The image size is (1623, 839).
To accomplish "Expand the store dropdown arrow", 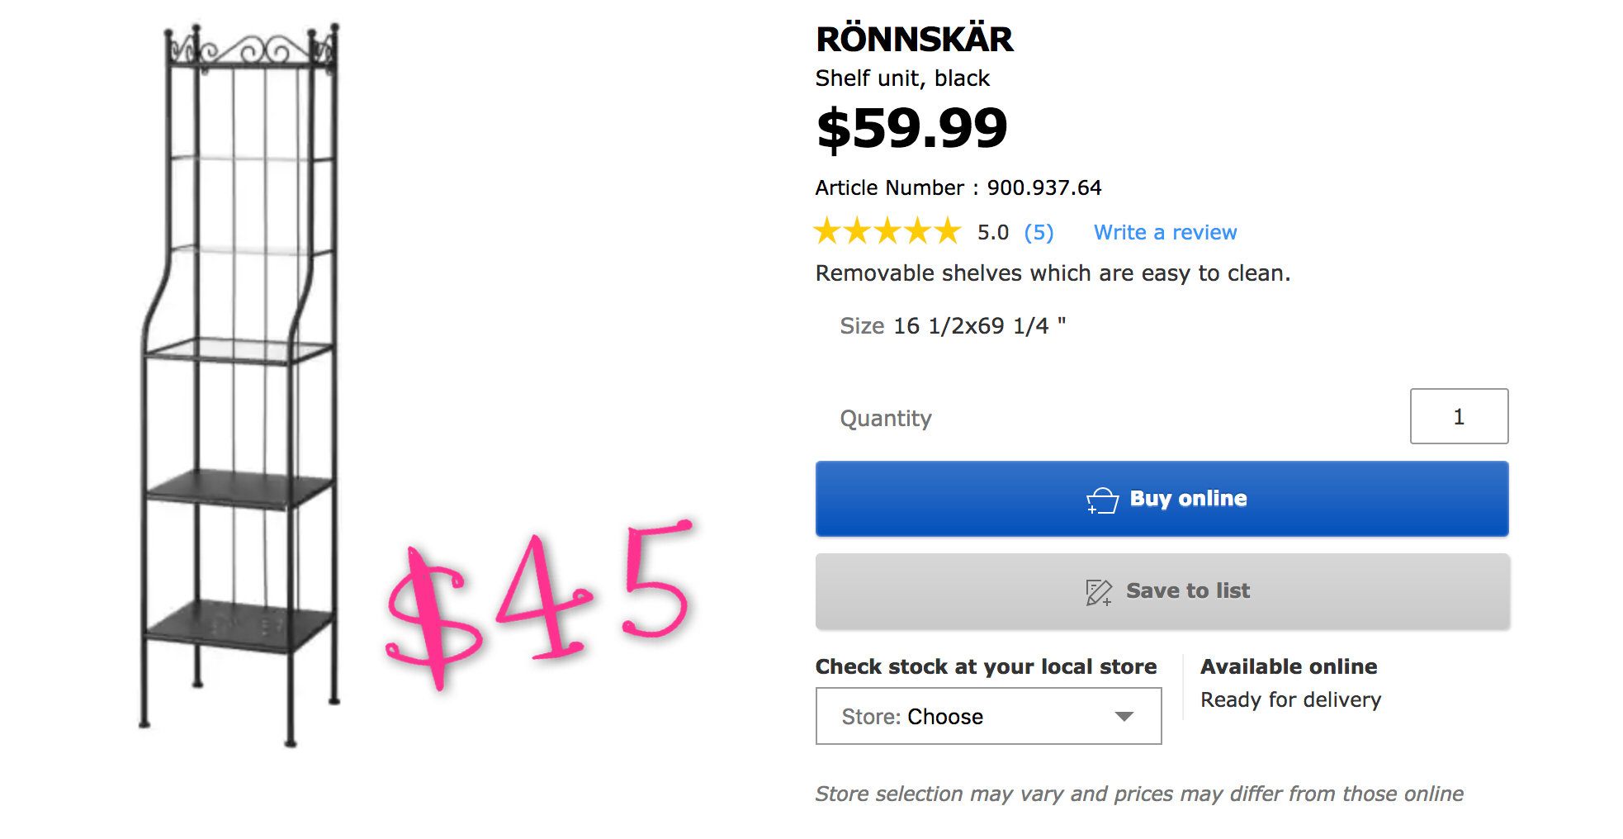I will [1124, 717].
